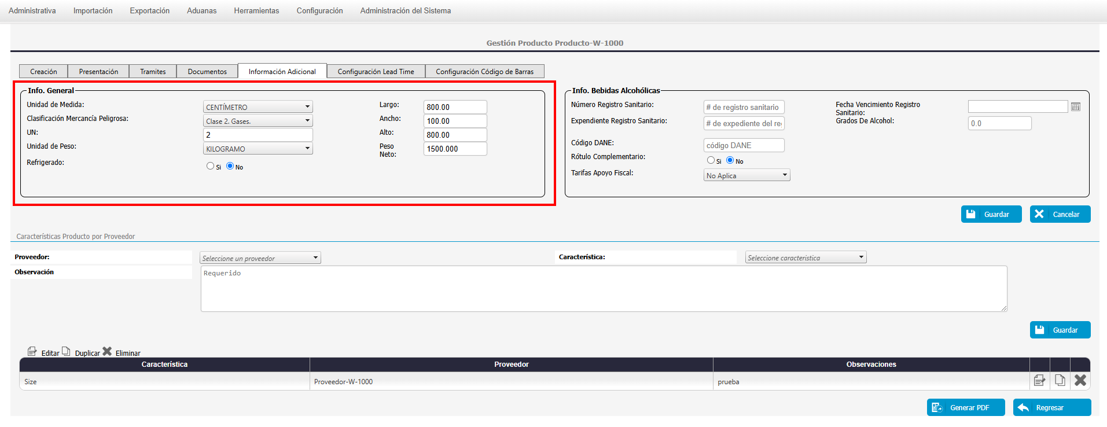1107x427 pixels.
Task: Click the Cancelar button
Action: coord(1060,214)
